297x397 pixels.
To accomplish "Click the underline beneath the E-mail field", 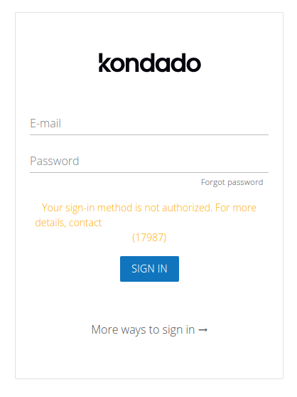I will tap(149, 134).
